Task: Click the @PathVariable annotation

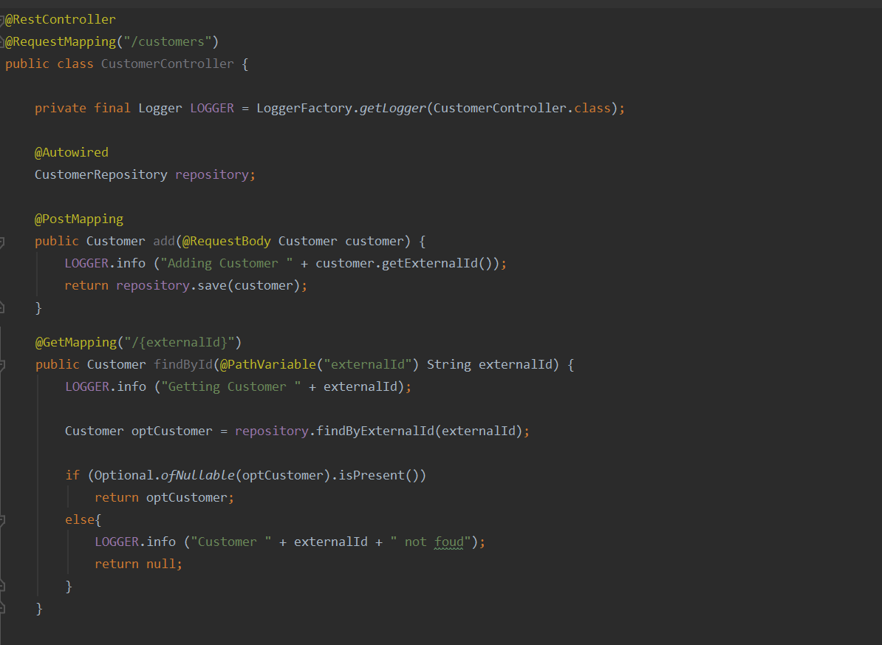Action: click(x=267, y=365)
